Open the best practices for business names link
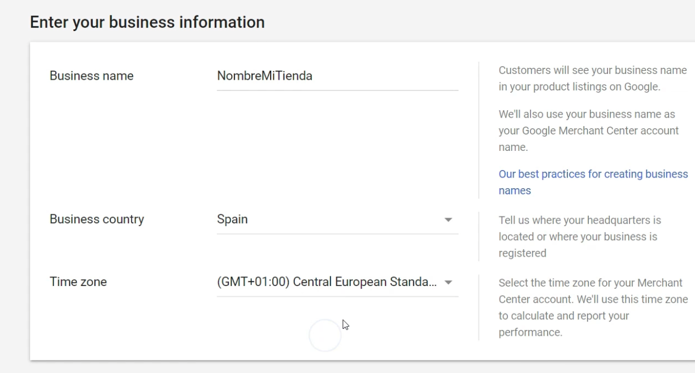695x373 pixels. coord(593,182)
